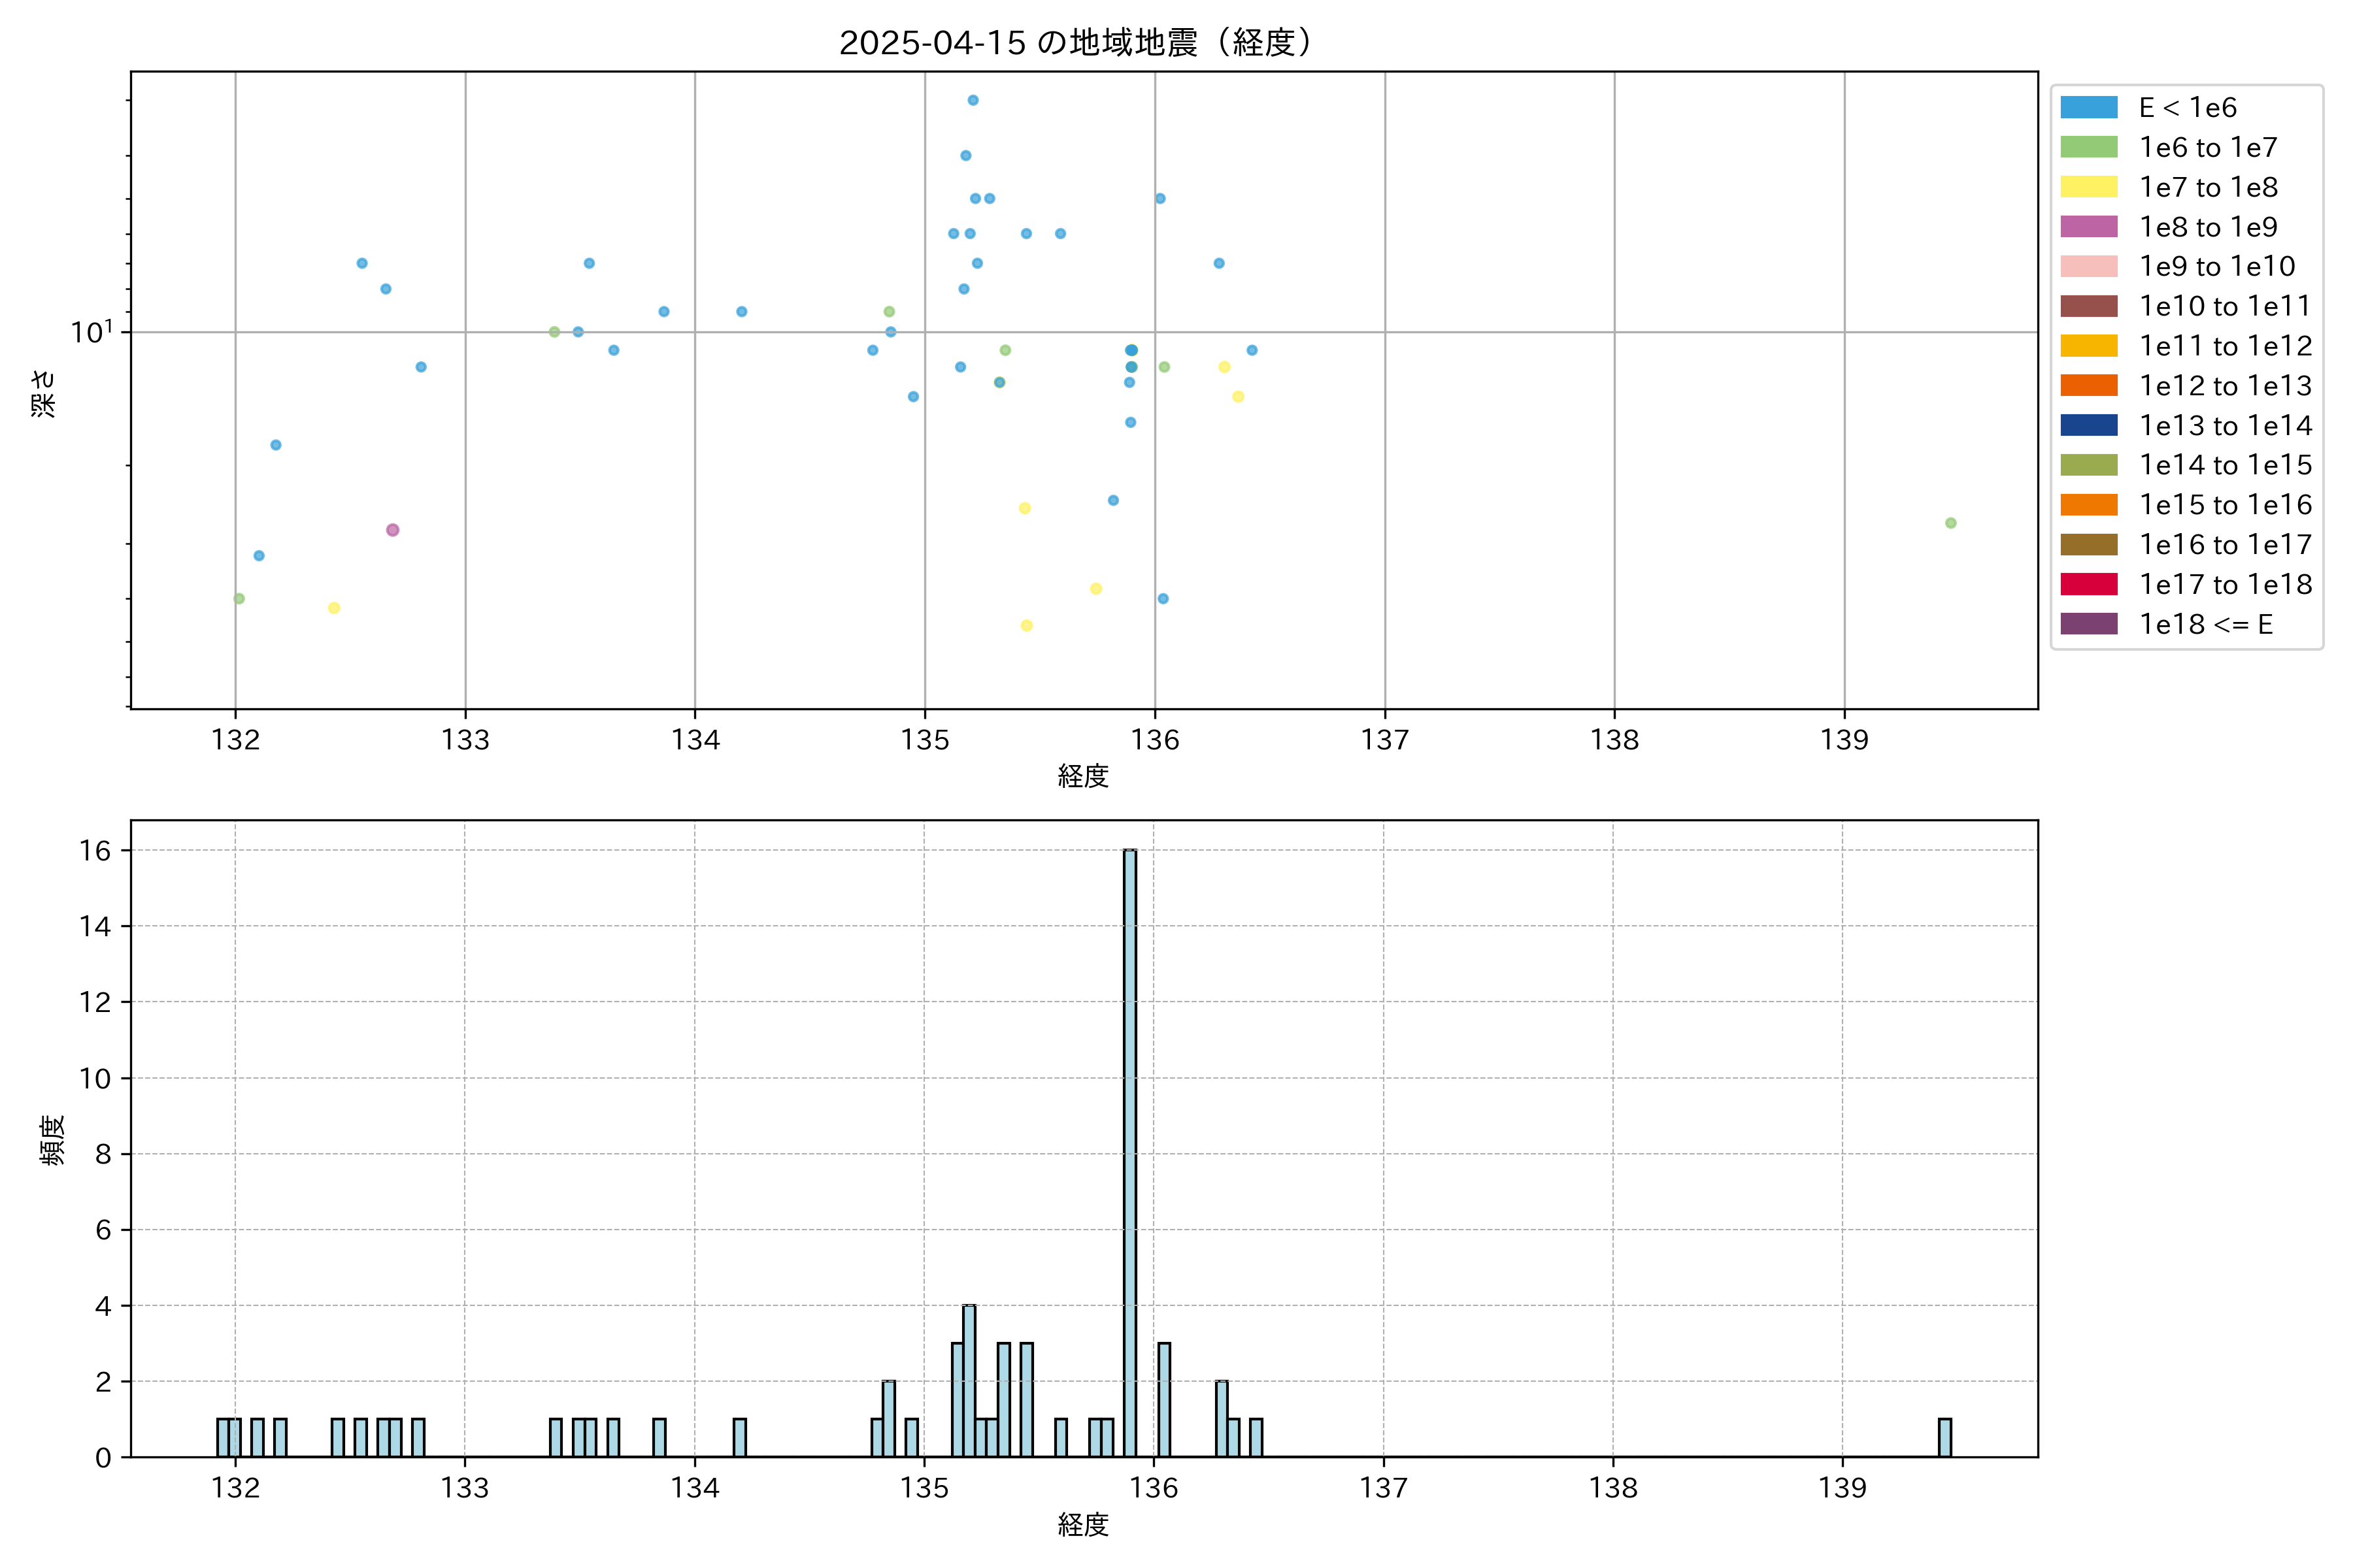Viewport: 2353px width, 1568px height.
Task: Click the yellow 1e7 to 1e8 legend swatch
Action: (2088, 187)
